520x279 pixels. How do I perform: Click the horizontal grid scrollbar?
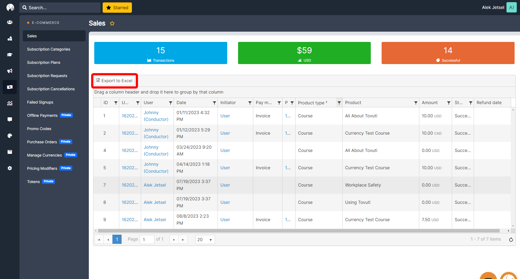point(299,231)
